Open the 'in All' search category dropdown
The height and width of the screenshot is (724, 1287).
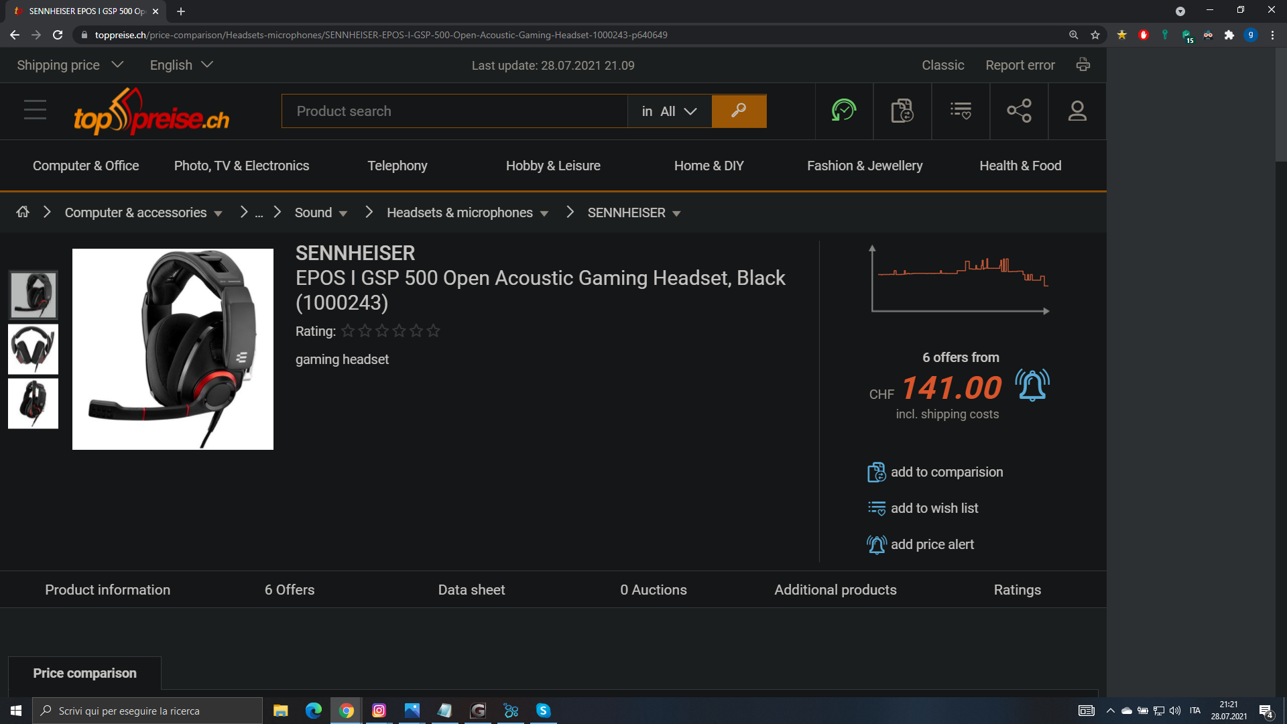[669, 111]
